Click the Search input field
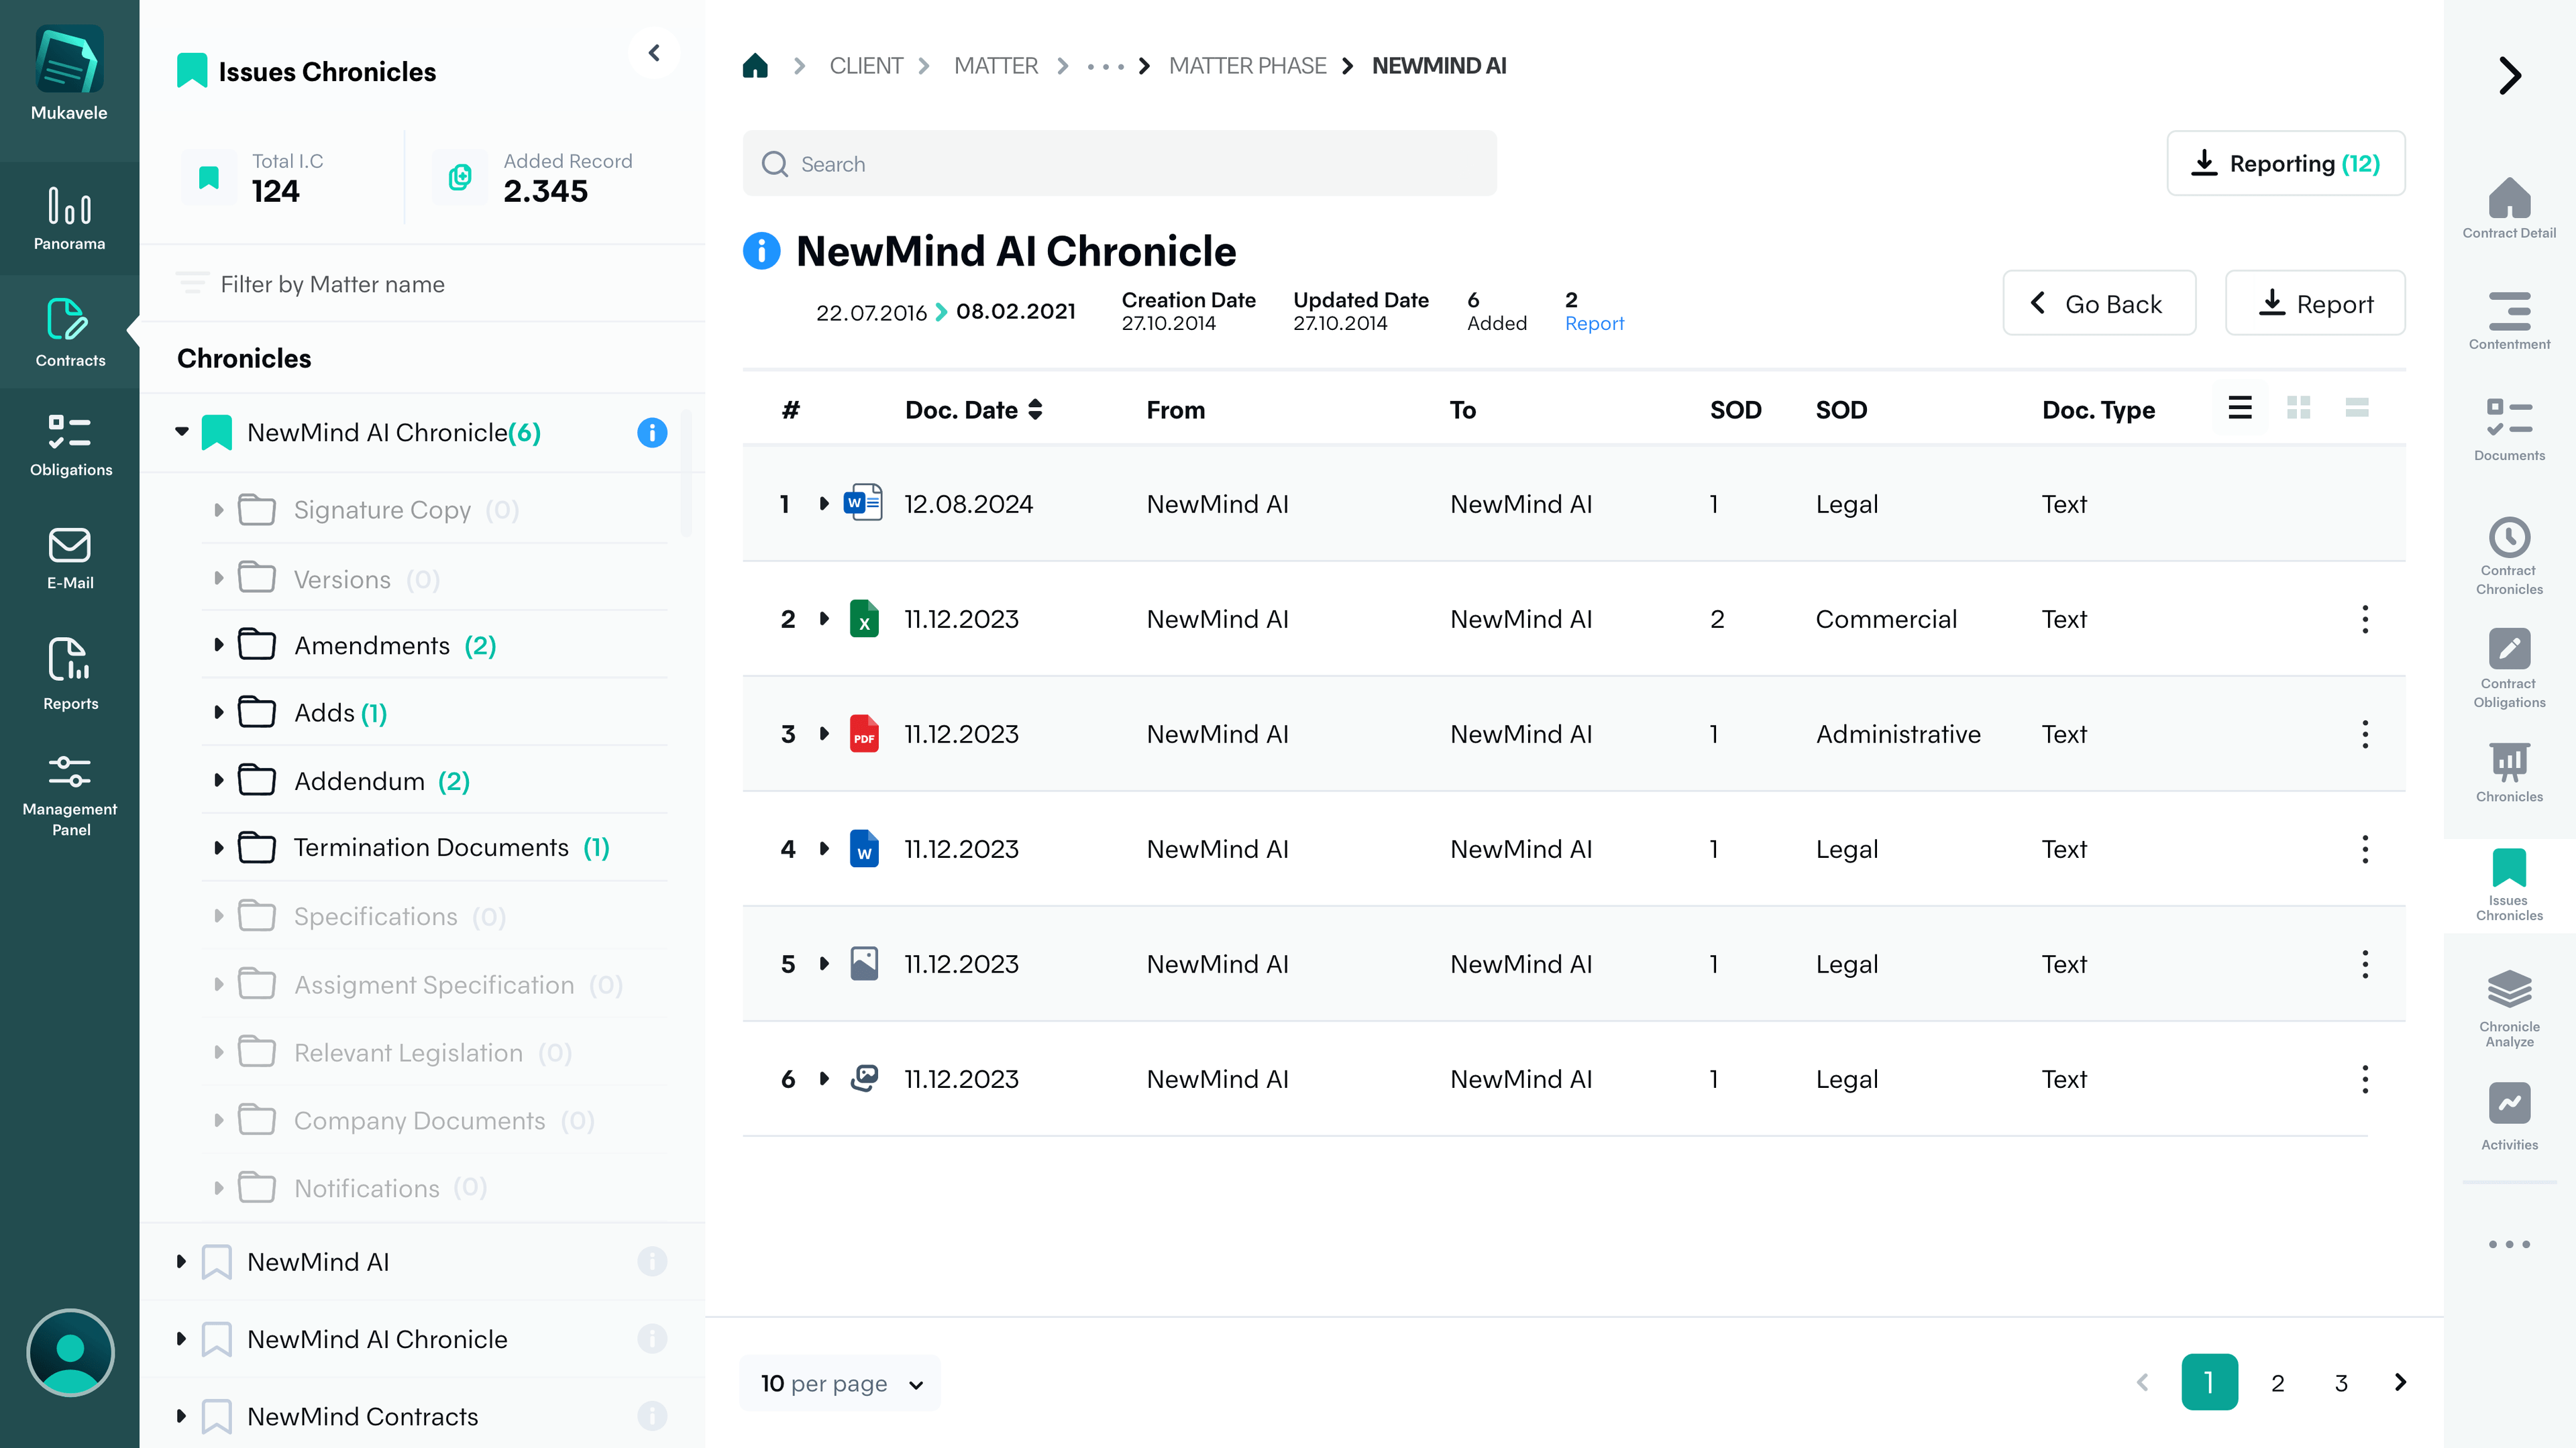The image size is (2576, 1448). tap(1119, 164)
